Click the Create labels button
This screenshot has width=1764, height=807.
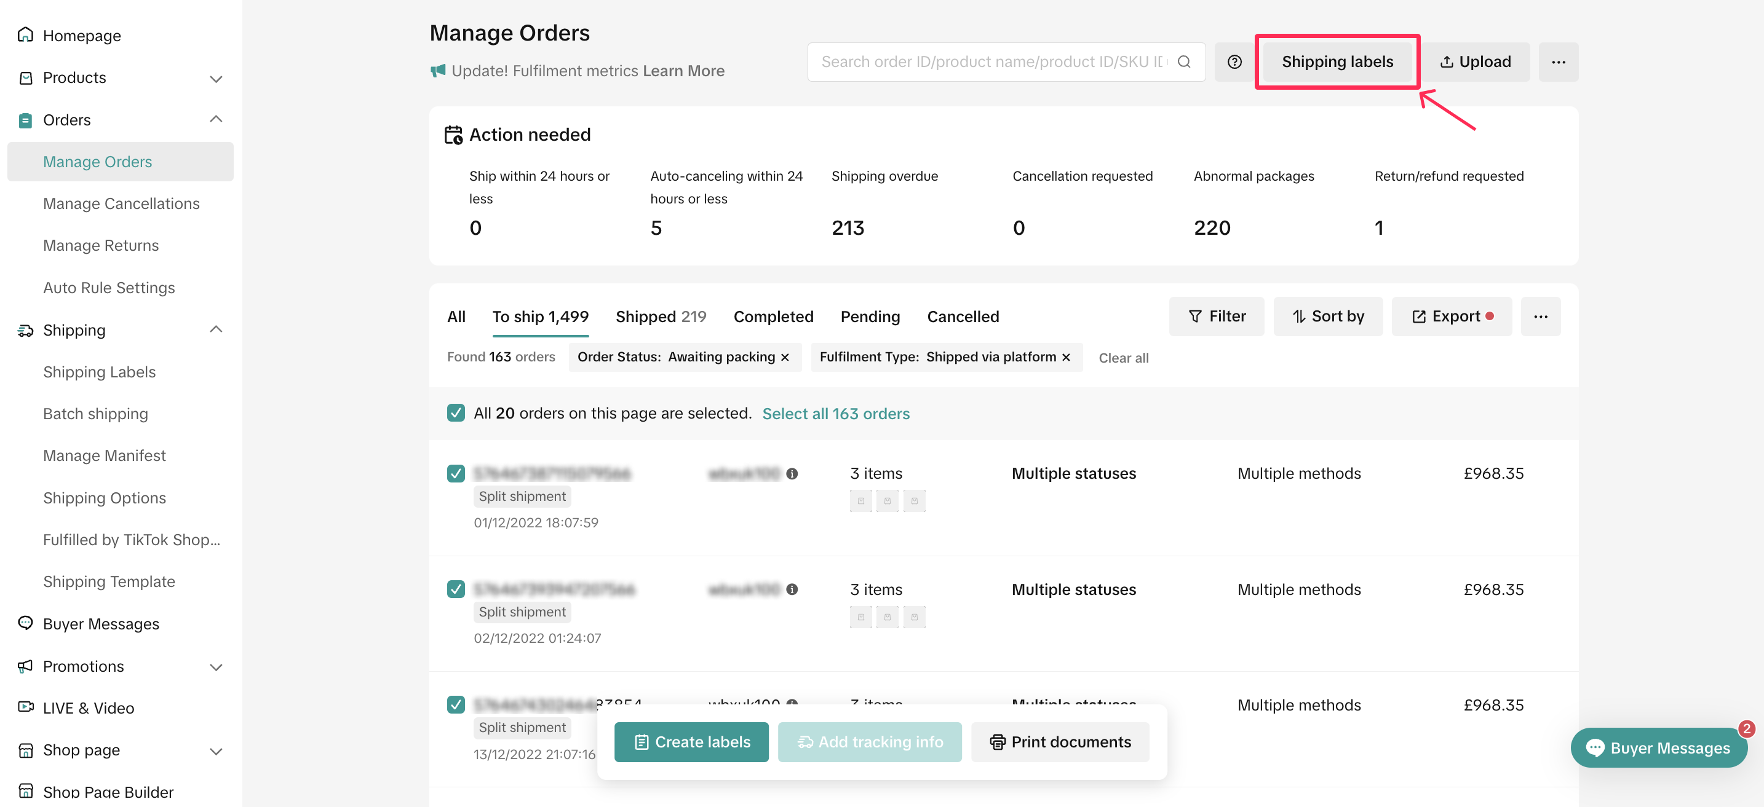[691, 742]
